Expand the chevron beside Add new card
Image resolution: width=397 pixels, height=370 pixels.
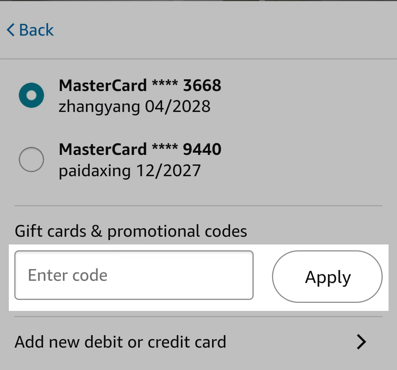point(361,342)
